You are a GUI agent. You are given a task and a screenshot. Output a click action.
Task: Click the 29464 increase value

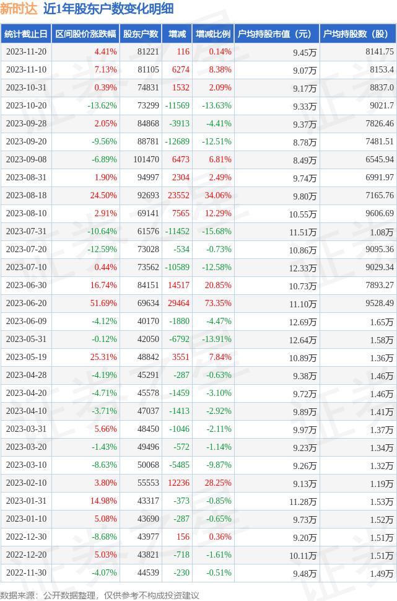[178, 303]
